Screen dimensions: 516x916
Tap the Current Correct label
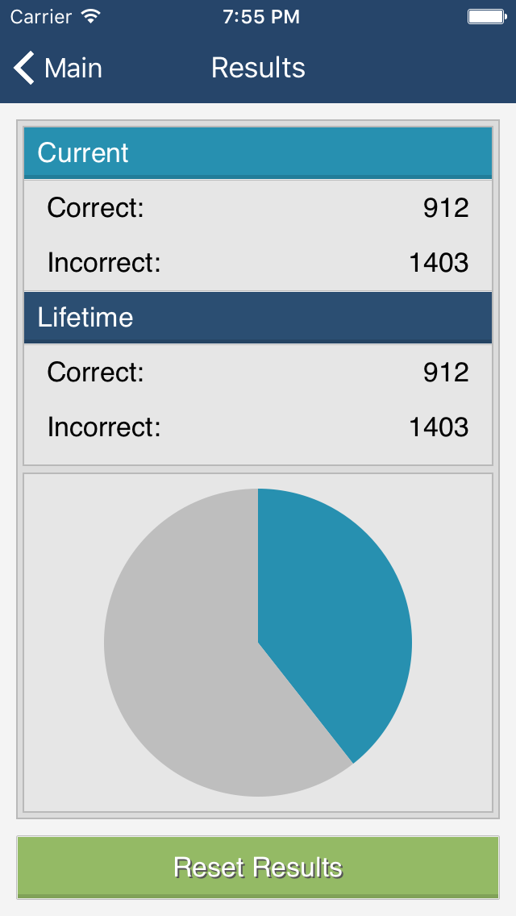click(95, 208)
